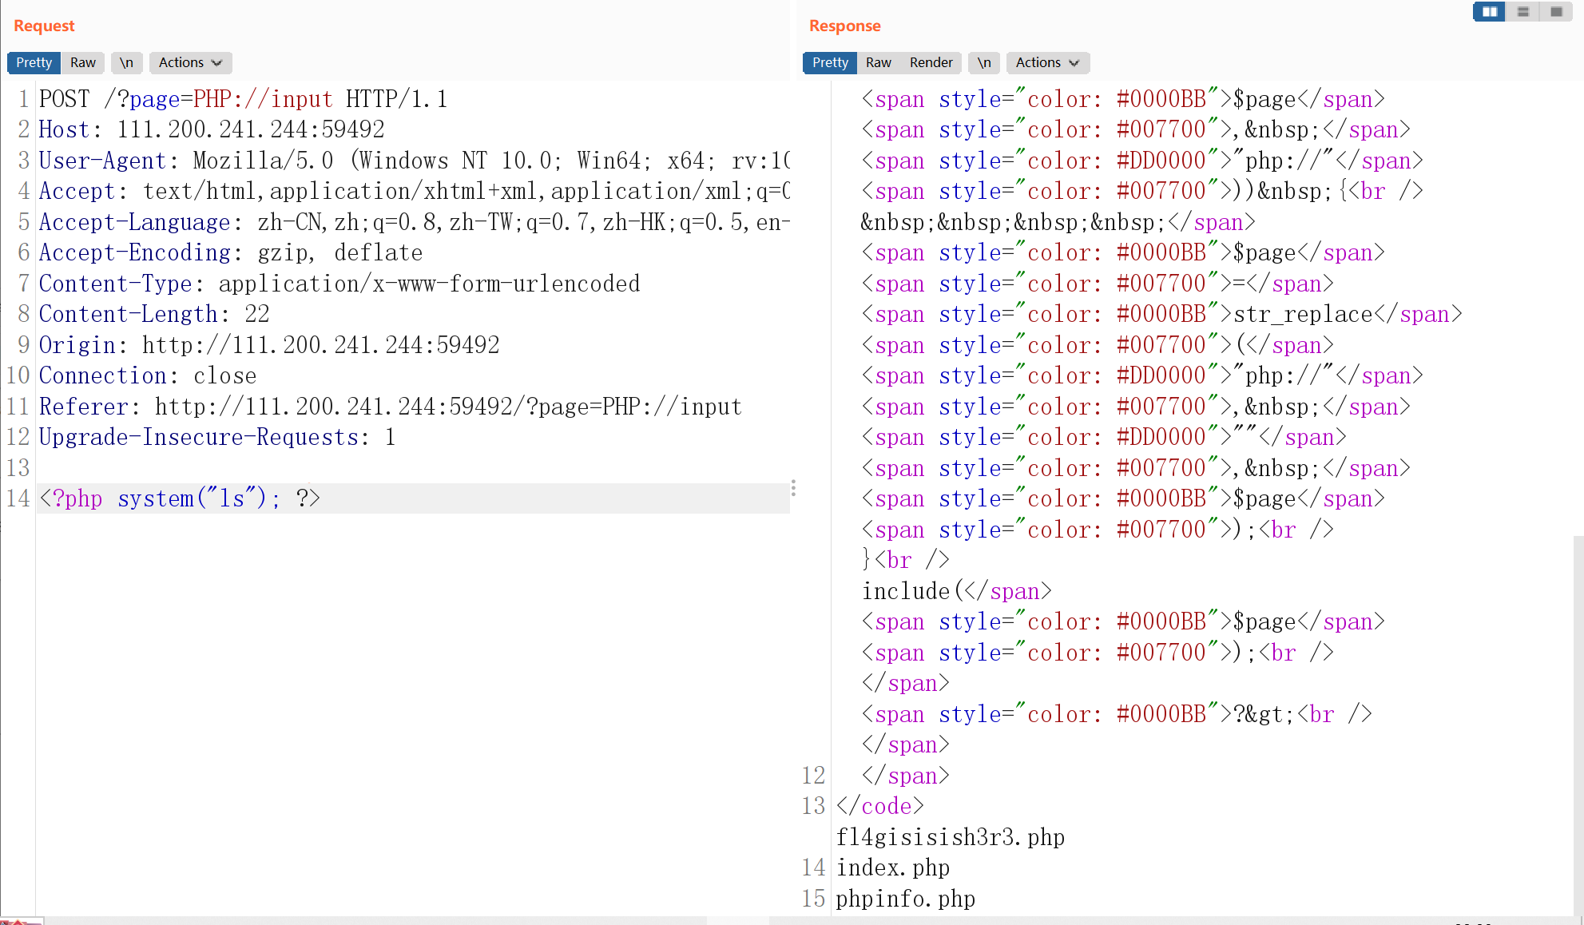Open Response Render tab

[x=931, y=62]
